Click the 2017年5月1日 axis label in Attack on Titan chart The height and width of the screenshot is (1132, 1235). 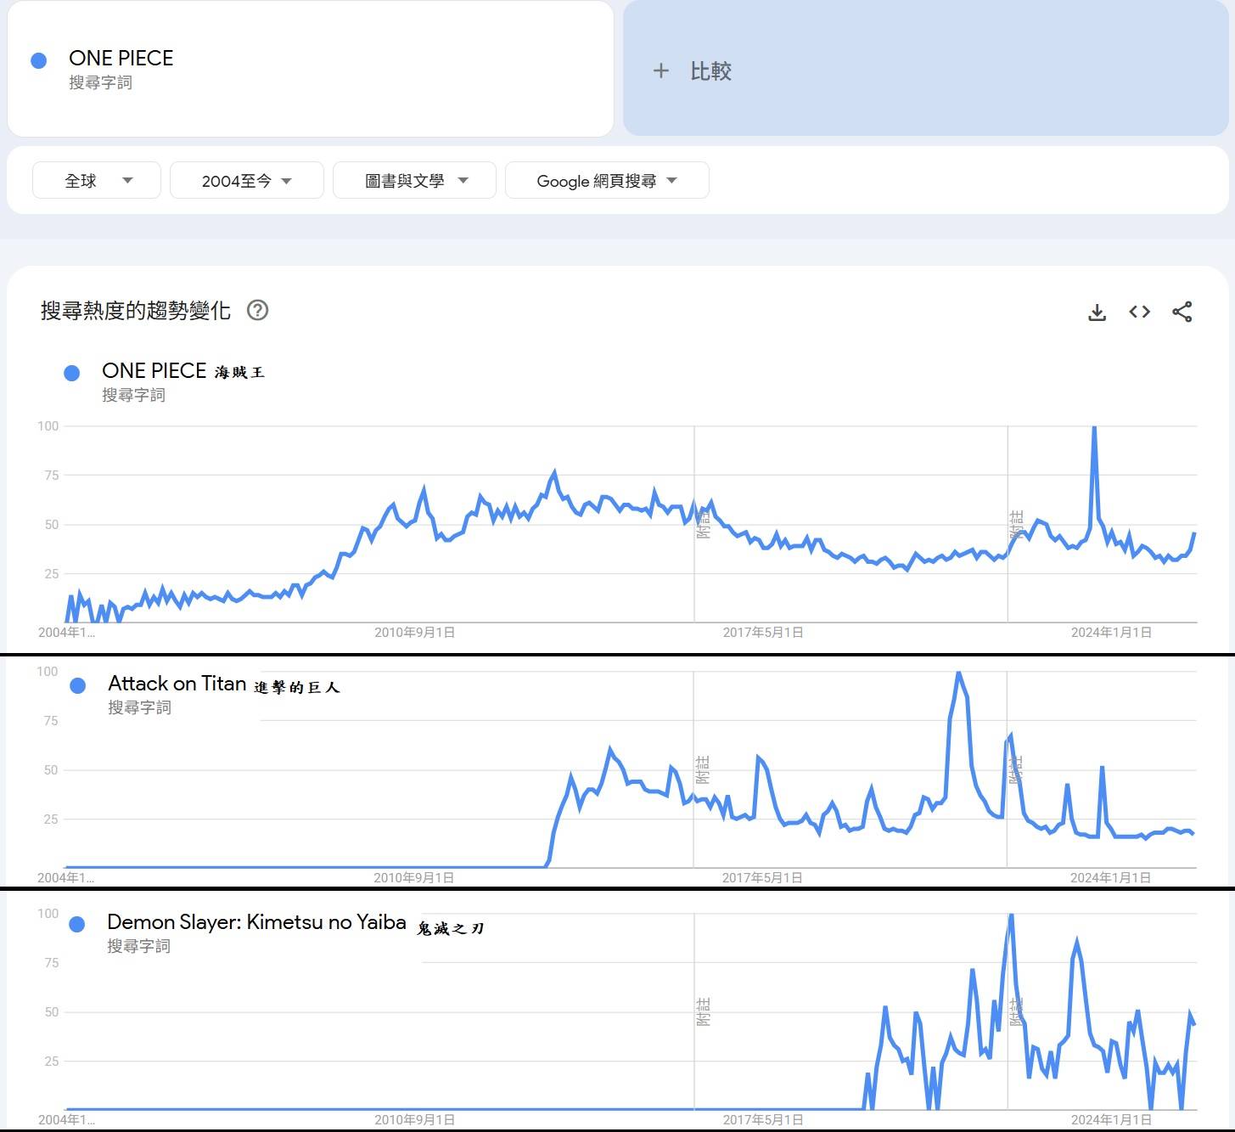(x=762, y=878)
